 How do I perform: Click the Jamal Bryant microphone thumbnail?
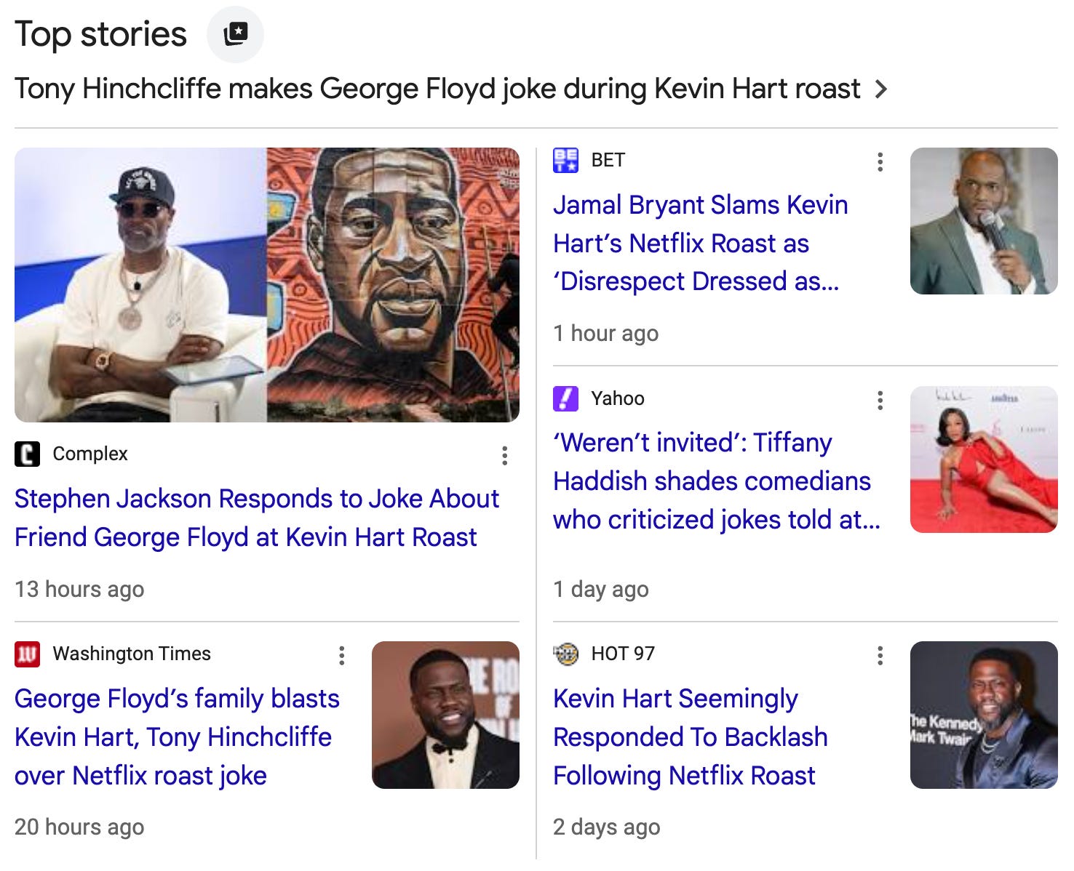click(984, 221)
